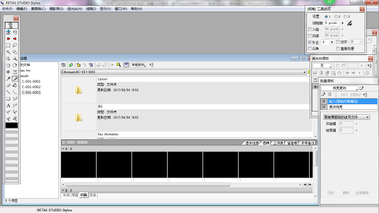Open the 帮助(H) menu
379x213 pixels.
[x=137, y=9]
